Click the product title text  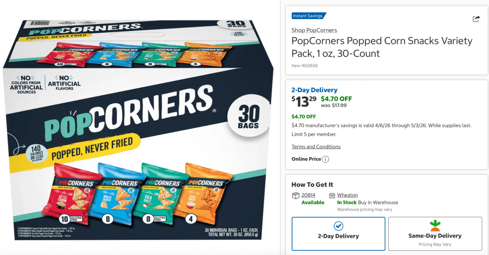(382, 47)
